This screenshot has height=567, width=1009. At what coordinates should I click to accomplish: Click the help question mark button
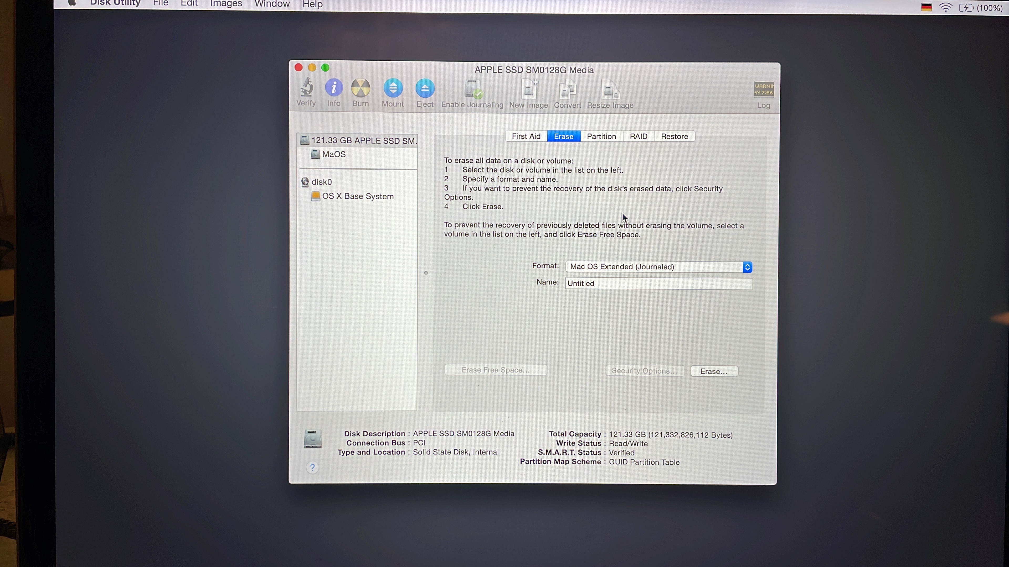coord(312,467)
